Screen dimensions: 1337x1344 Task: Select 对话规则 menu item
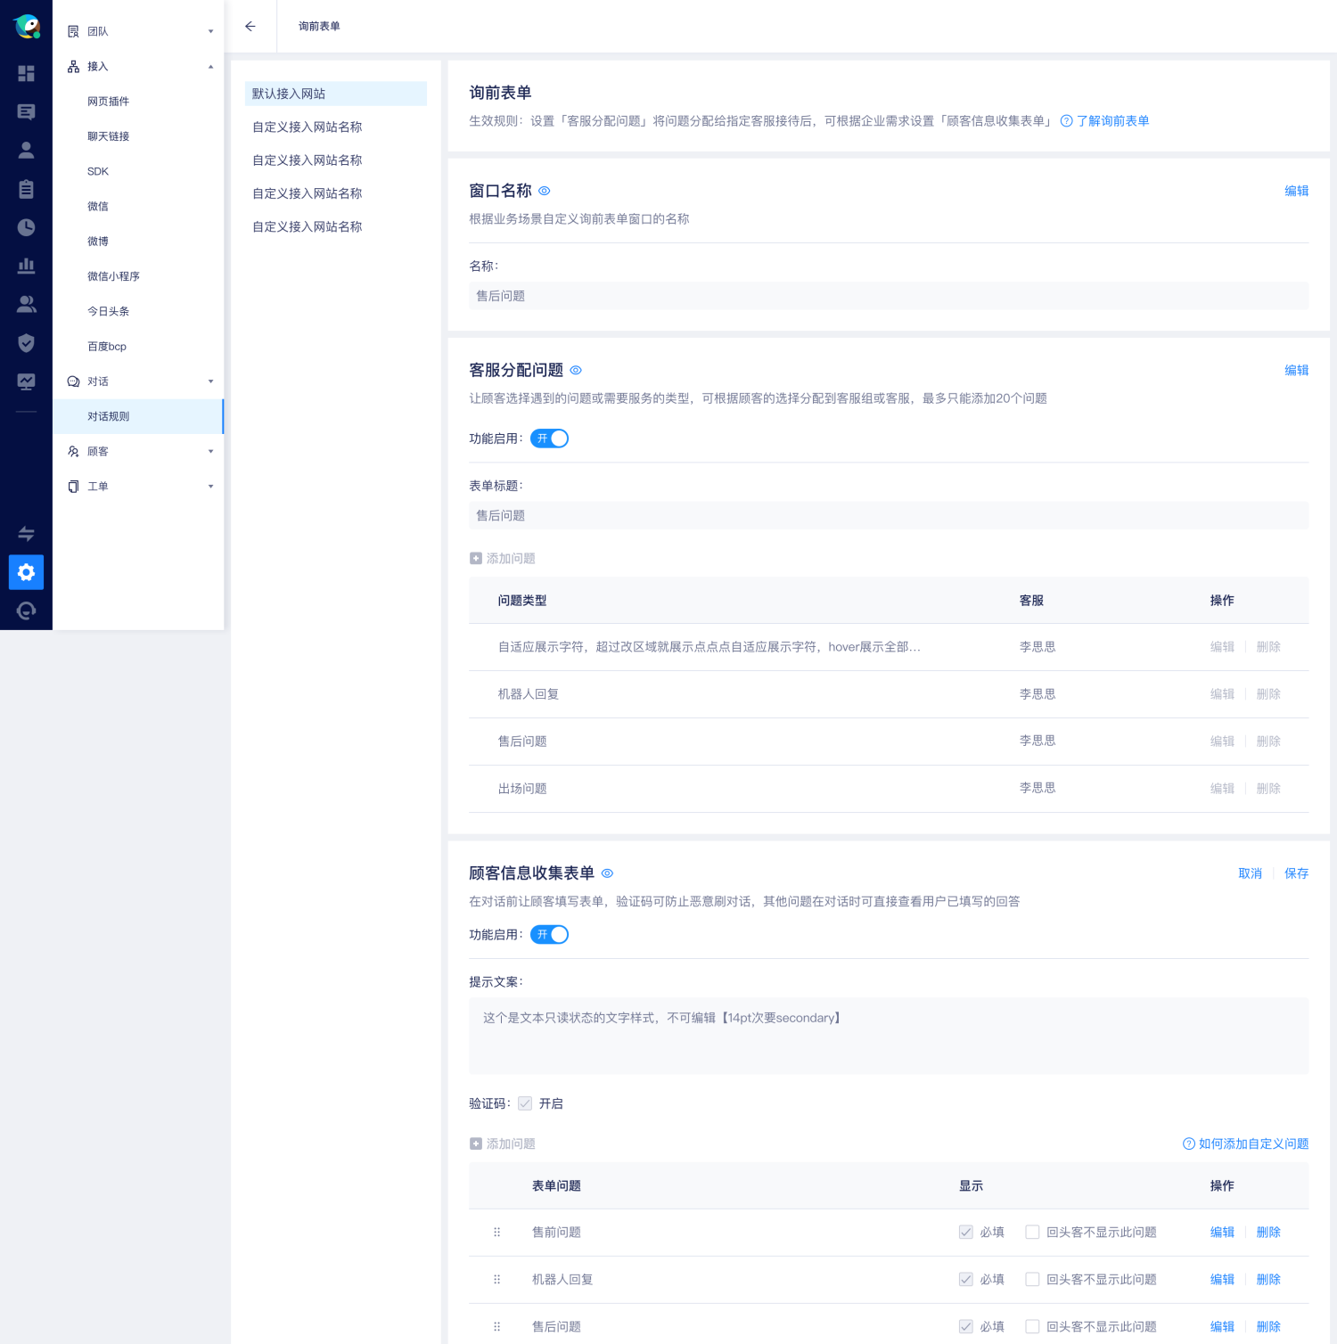click(x=138, y=416)
